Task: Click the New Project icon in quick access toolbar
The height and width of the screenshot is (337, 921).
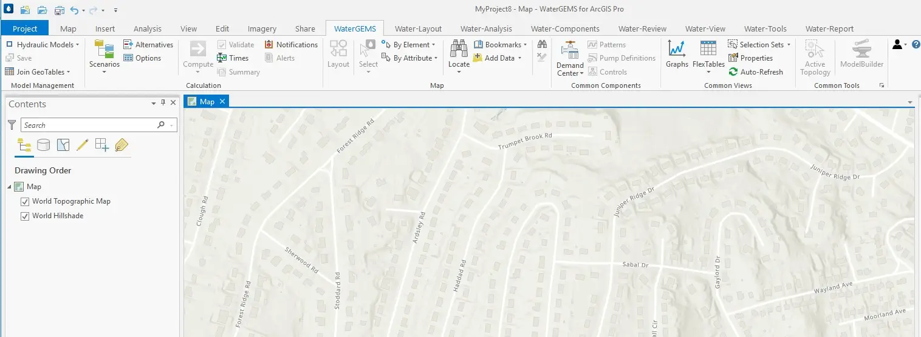Action: (26, 10)
